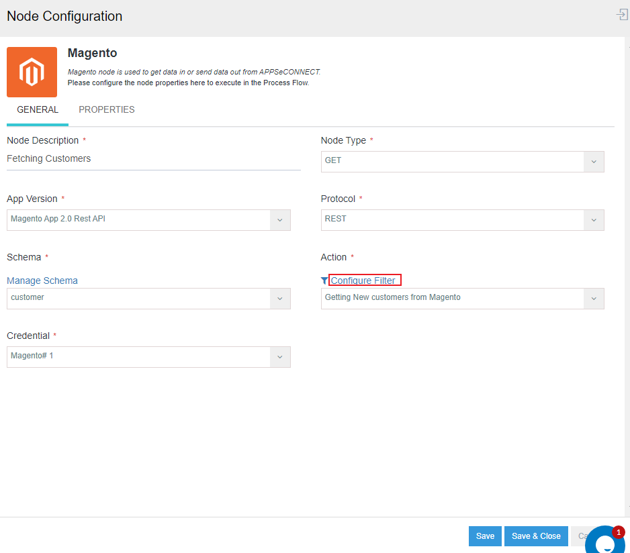Click the Manage Schema link
The height and width of the screenshot is (553, 630).
[42, 281]
